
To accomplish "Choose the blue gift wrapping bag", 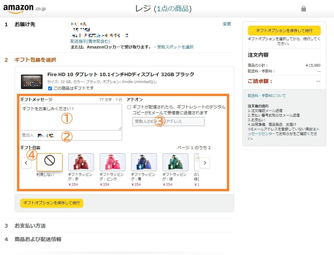I will [x=144, y=162].
